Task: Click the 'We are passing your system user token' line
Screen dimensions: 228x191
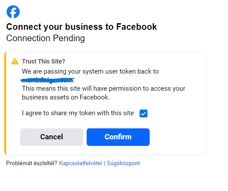Action: click(90, 71)
